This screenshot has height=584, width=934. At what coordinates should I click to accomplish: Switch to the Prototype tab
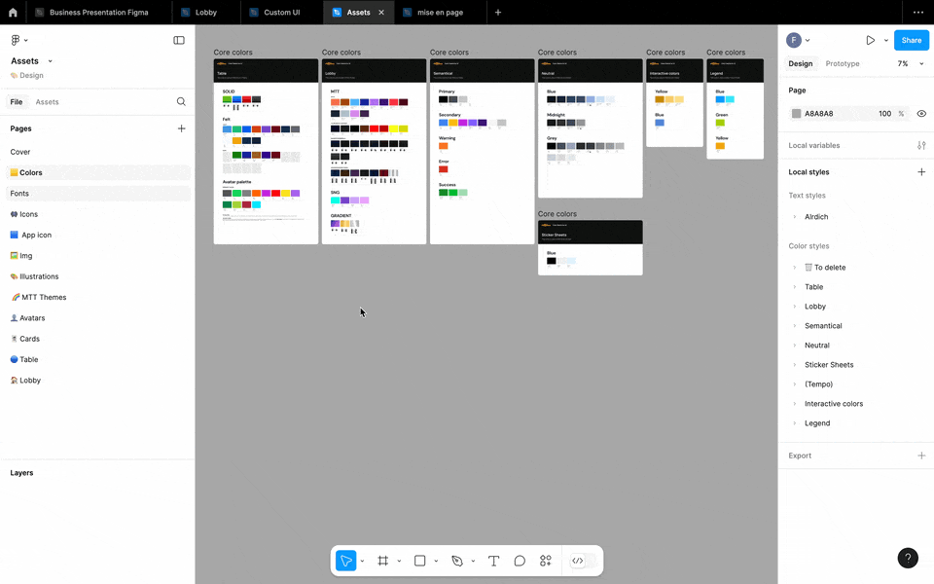coord(842,64)
